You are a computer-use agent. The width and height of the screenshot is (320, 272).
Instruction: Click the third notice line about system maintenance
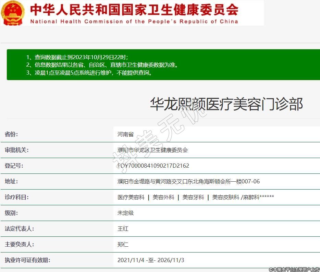(89, 73)
